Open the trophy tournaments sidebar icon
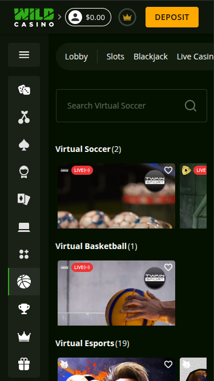Image resolution: width=214 pixels, height=381 pixels. (x=24, y=309)
